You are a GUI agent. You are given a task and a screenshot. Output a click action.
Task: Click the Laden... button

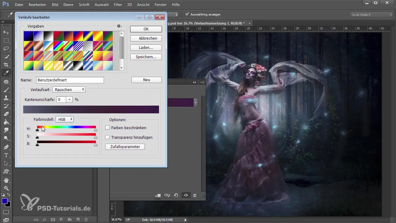[146, 48]
